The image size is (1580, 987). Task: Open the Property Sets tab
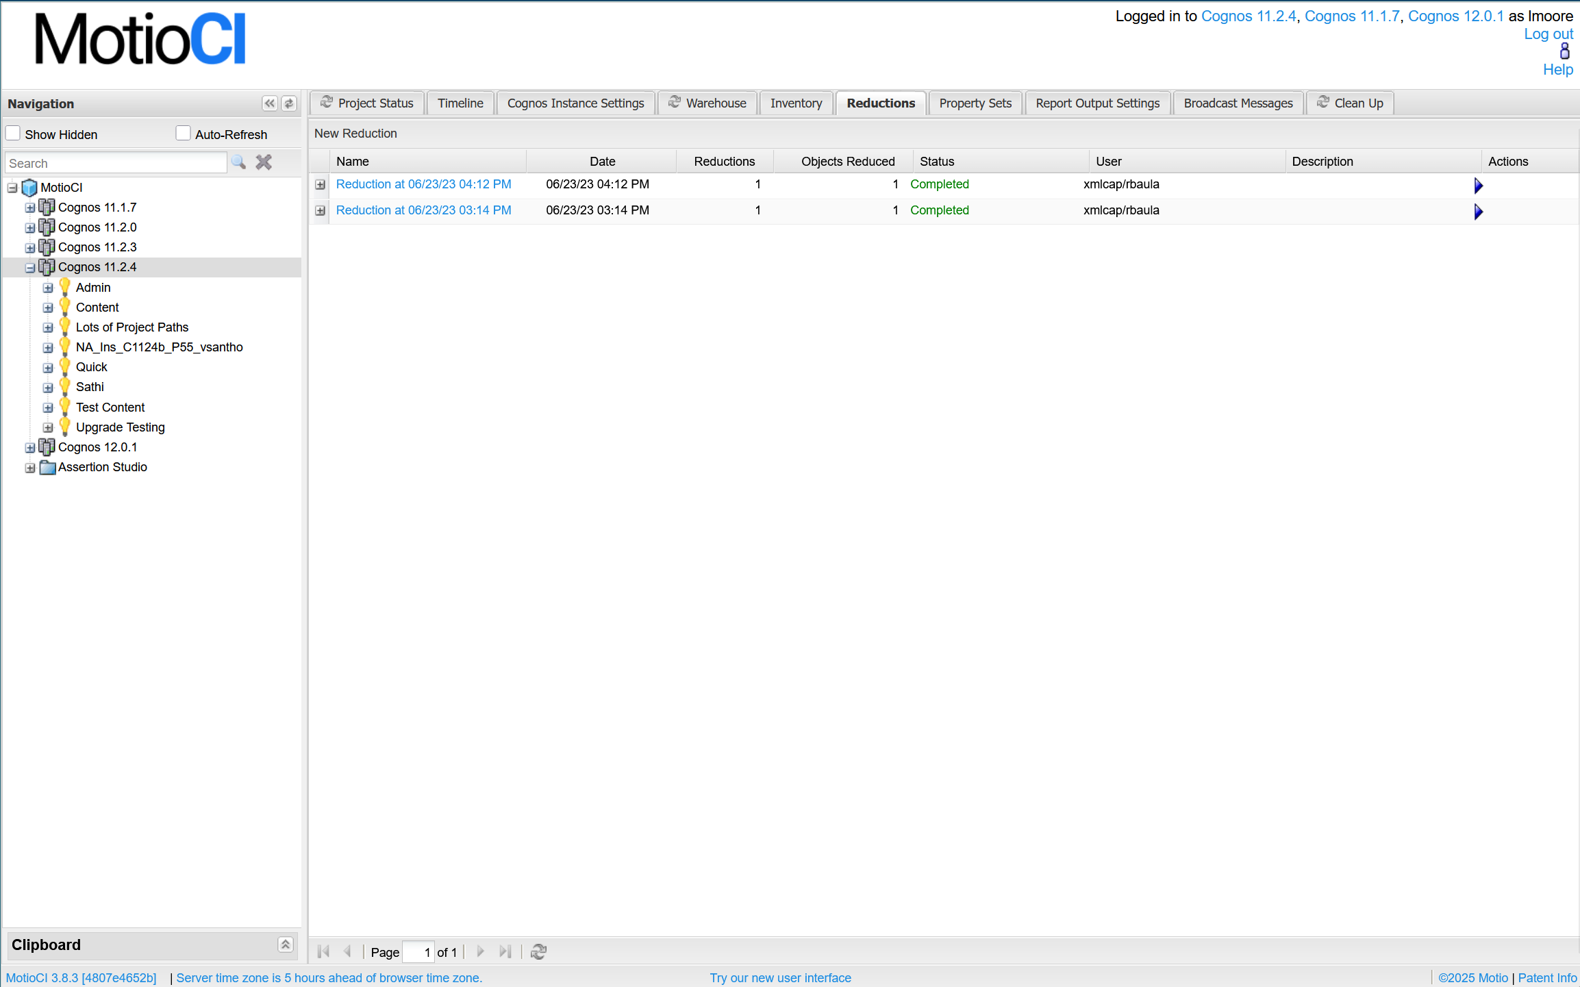[975, 103]
